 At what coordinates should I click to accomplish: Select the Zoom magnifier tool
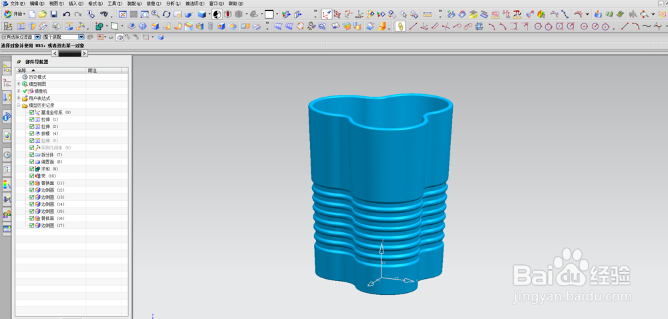point(156,14)
